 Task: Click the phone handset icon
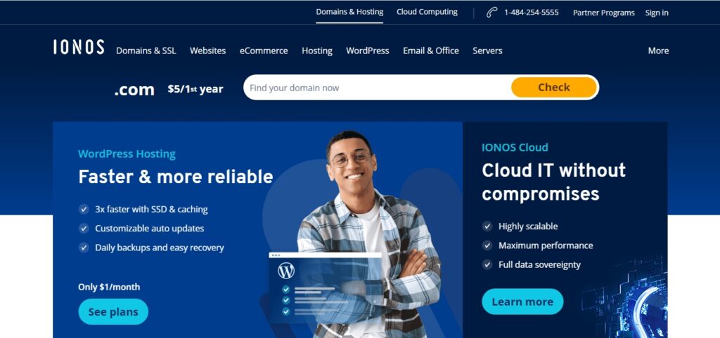point(491,13)
